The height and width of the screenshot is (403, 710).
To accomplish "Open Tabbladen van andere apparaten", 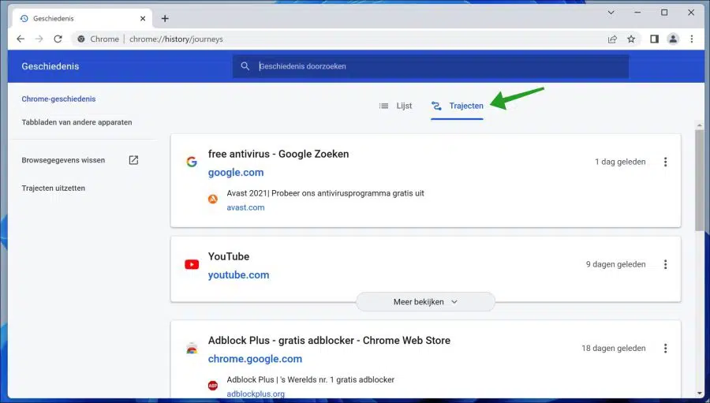I will pos(77,122).
